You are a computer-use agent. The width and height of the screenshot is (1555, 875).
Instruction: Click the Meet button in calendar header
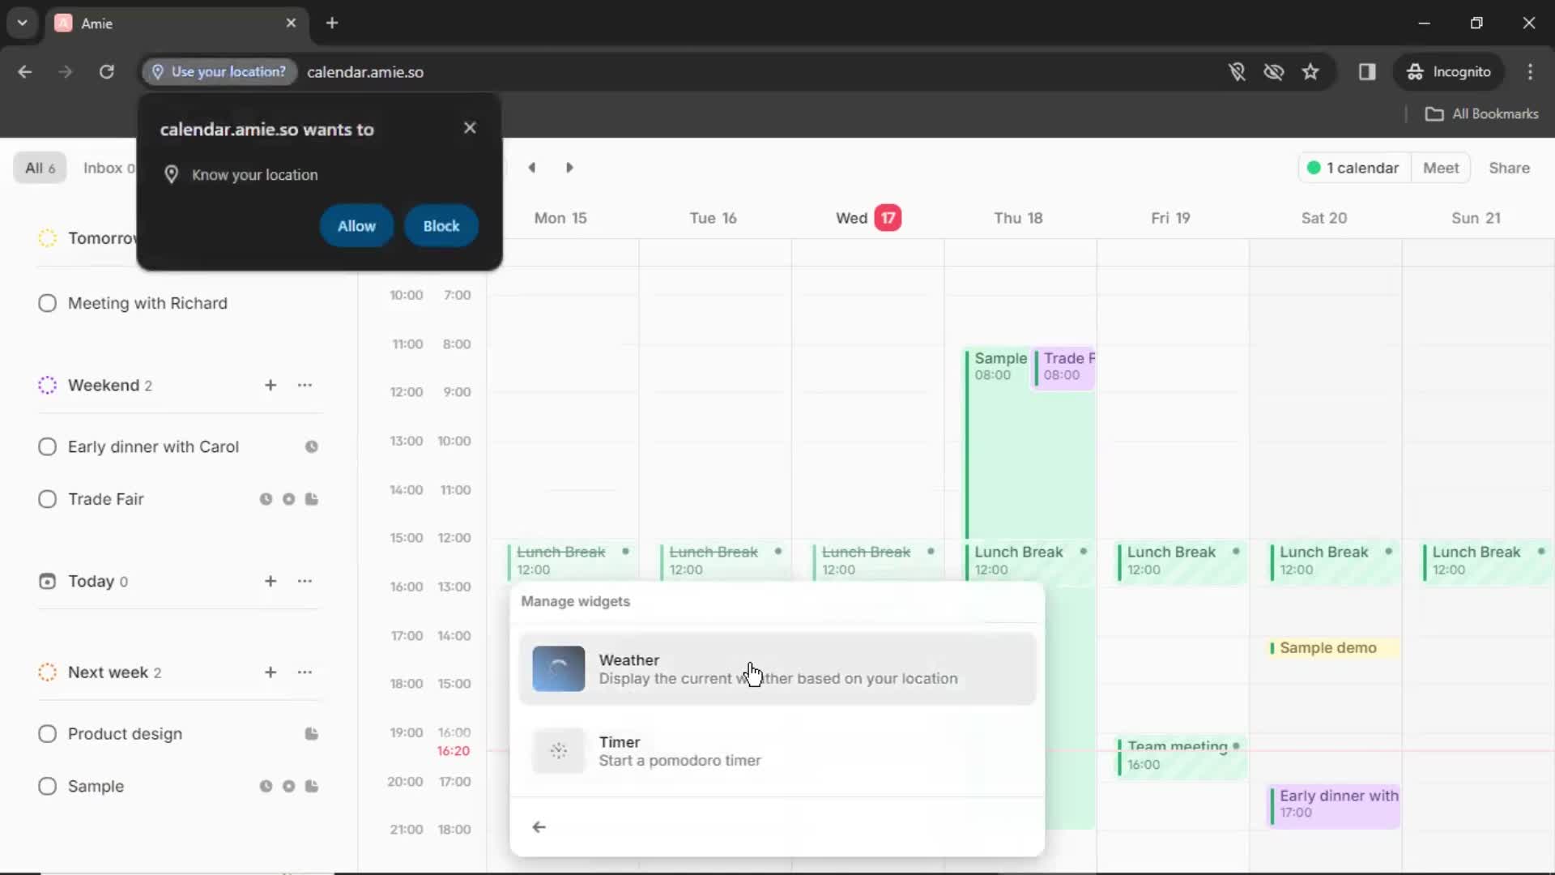click(x=1441, y=168)
